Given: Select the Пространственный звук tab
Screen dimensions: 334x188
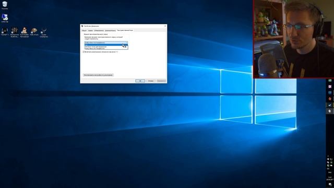Looking at the screenshot, I should (x=125, y=30).
